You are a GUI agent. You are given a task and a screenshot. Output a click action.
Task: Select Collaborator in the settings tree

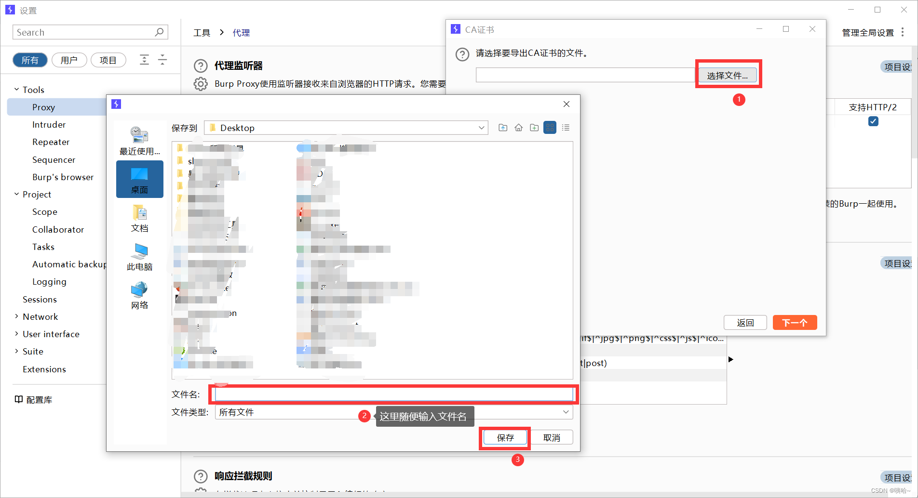[x=58, y=229]
